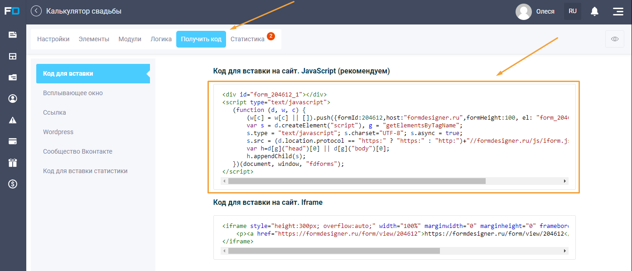The image size is (632, 271).
Task: Click the closing script tag line
Action: 238,172
